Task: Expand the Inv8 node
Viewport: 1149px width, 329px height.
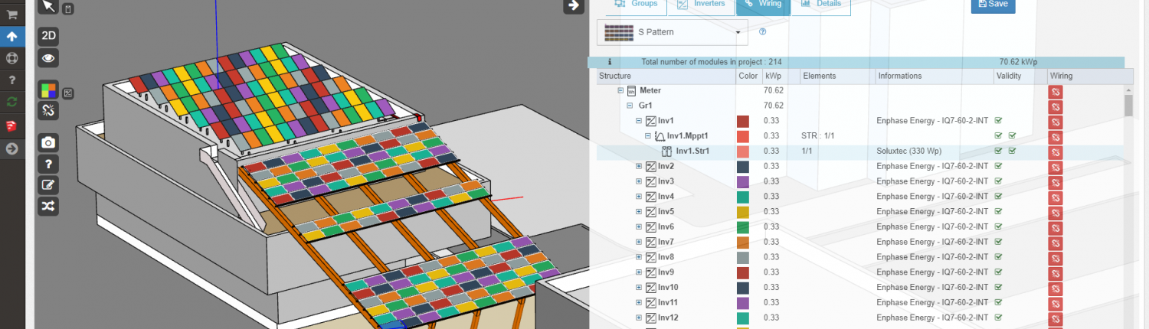Action: (639, 257)
